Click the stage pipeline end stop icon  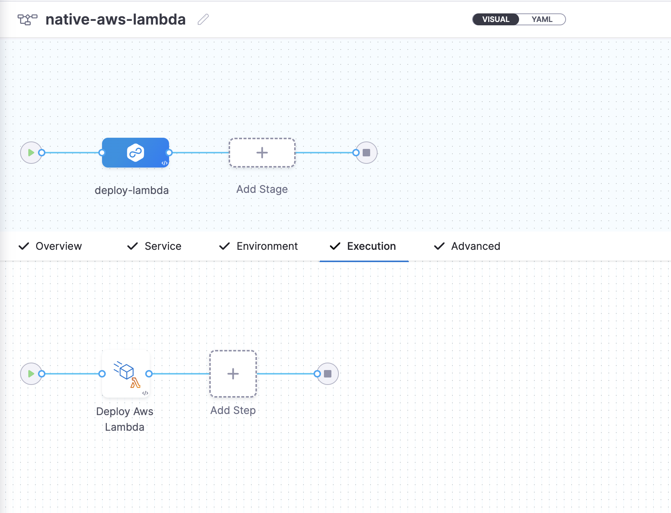(x=366, y=153)
